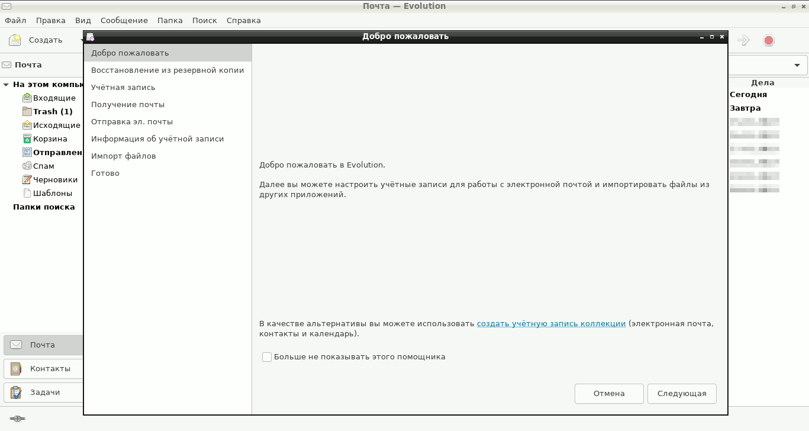The width and height of the screenshot is (809, 431).
Task: Select the Отправленные sent folder icon
Action: click(27, 152)
